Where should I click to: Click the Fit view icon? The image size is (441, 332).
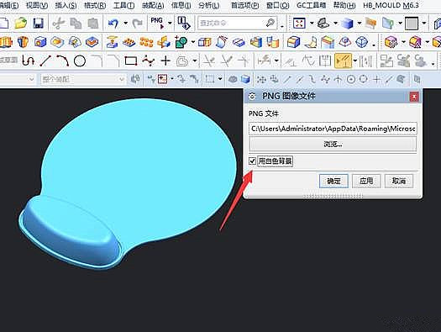click(x=299, y=23)
